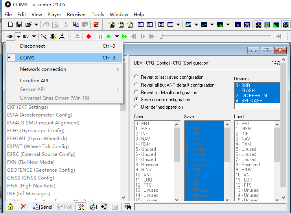Click the Open folder icon
The width and height of the screenshot is (291, 213).
click(28, 24)
